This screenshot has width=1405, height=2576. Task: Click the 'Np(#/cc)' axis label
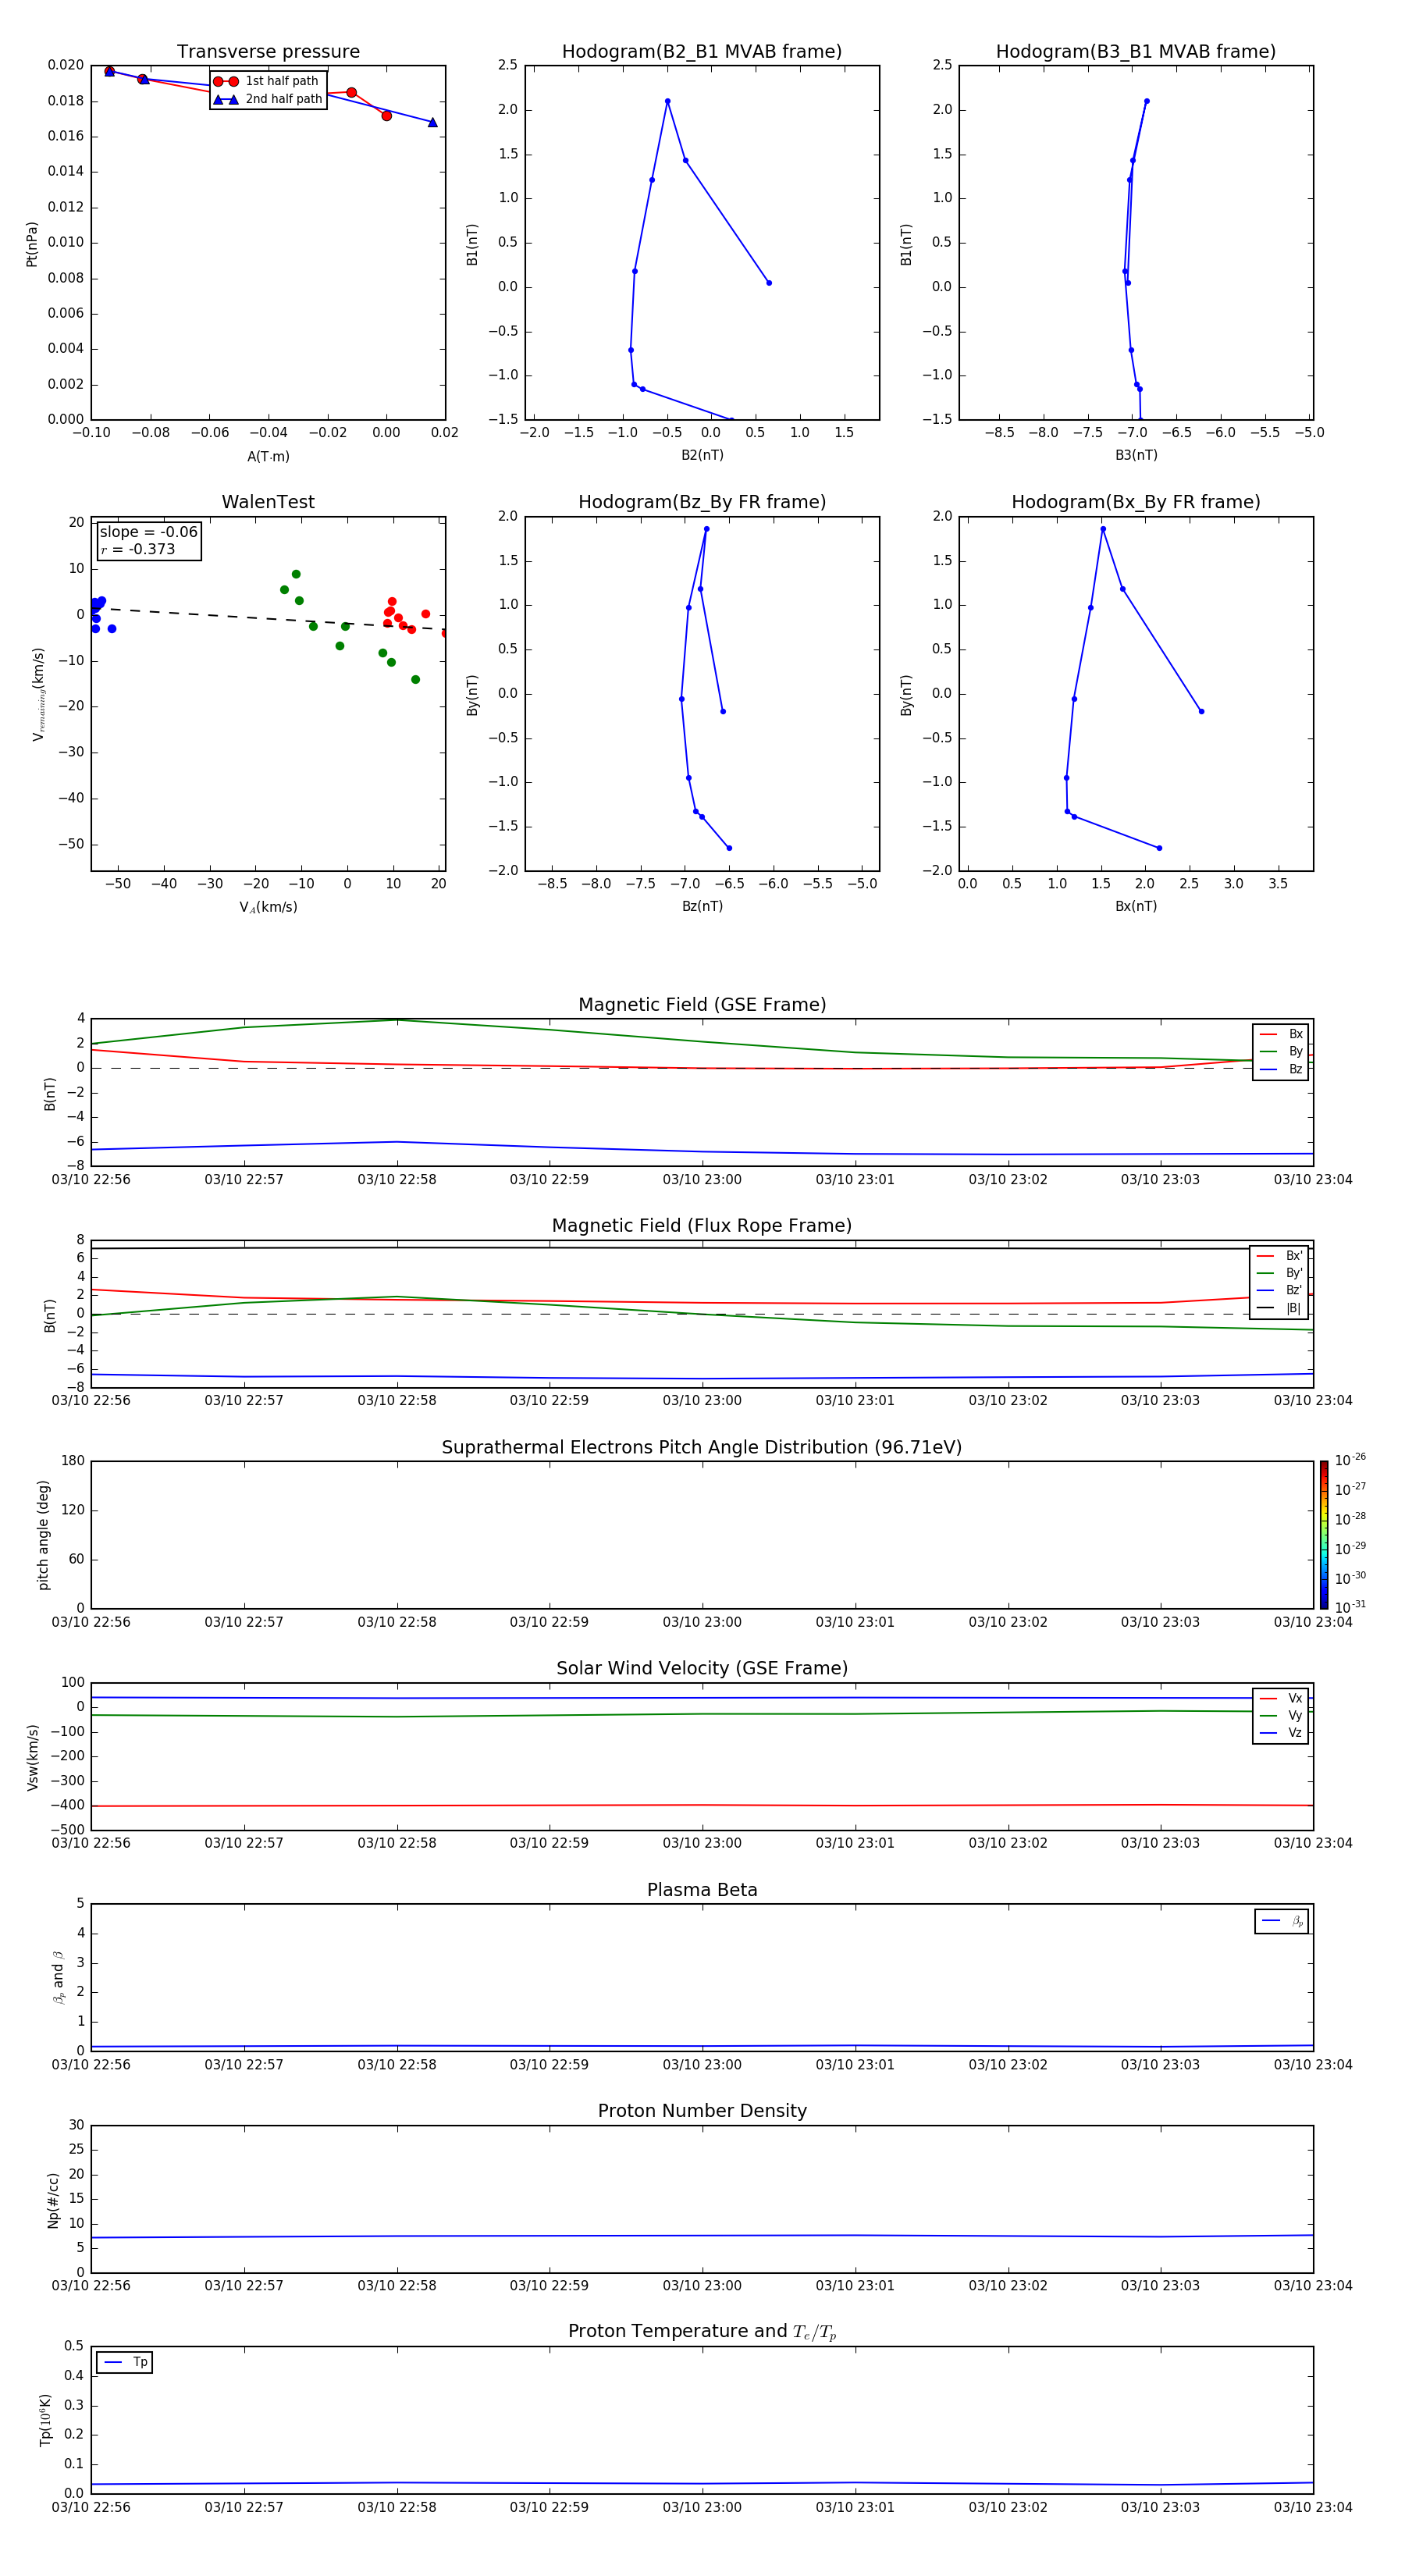53,2199
